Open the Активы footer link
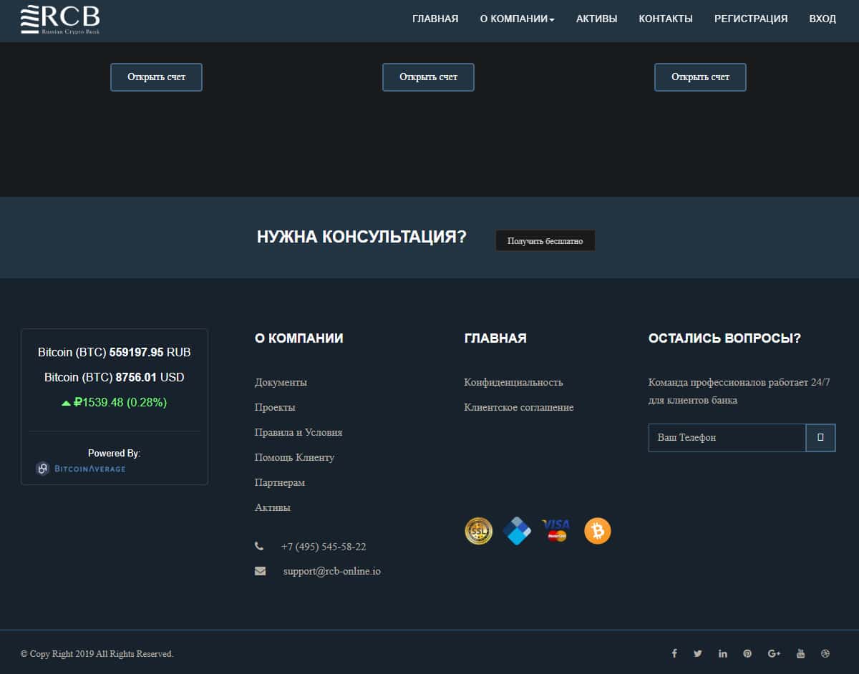 (273, 508)
